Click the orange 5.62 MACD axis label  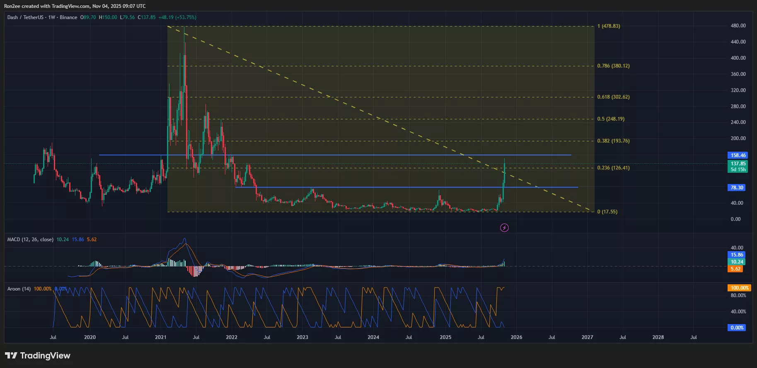coord(735,269)
